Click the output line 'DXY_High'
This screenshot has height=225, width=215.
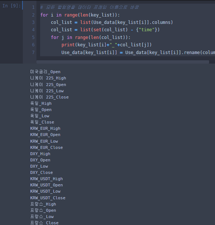pos(40,154)
